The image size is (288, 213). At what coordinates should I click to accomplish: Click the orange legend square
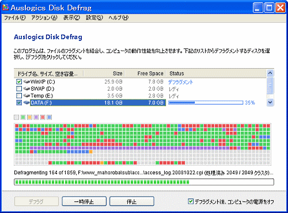point(29,117)
